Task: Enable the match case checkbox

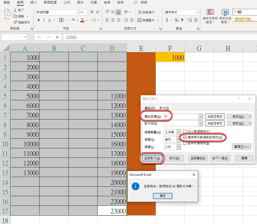Action: 185,132
